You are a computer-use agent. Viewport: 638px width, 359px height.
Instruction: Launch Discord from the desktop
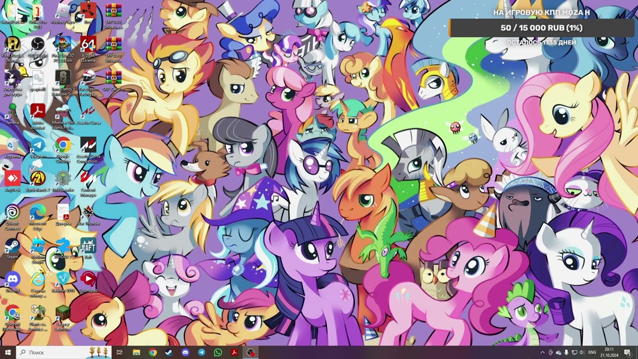pyautogui.click(x=12, y=282)
